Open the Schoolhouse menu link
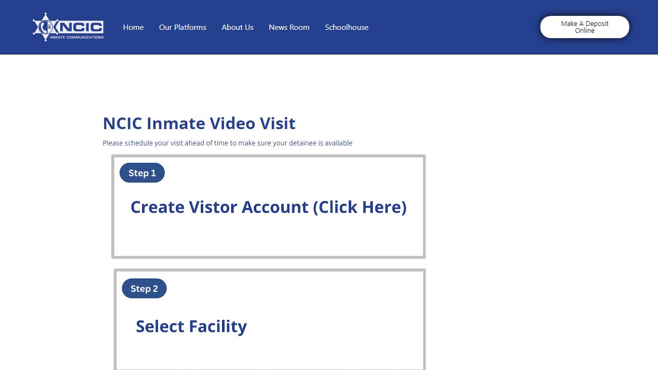 point(346,27)
